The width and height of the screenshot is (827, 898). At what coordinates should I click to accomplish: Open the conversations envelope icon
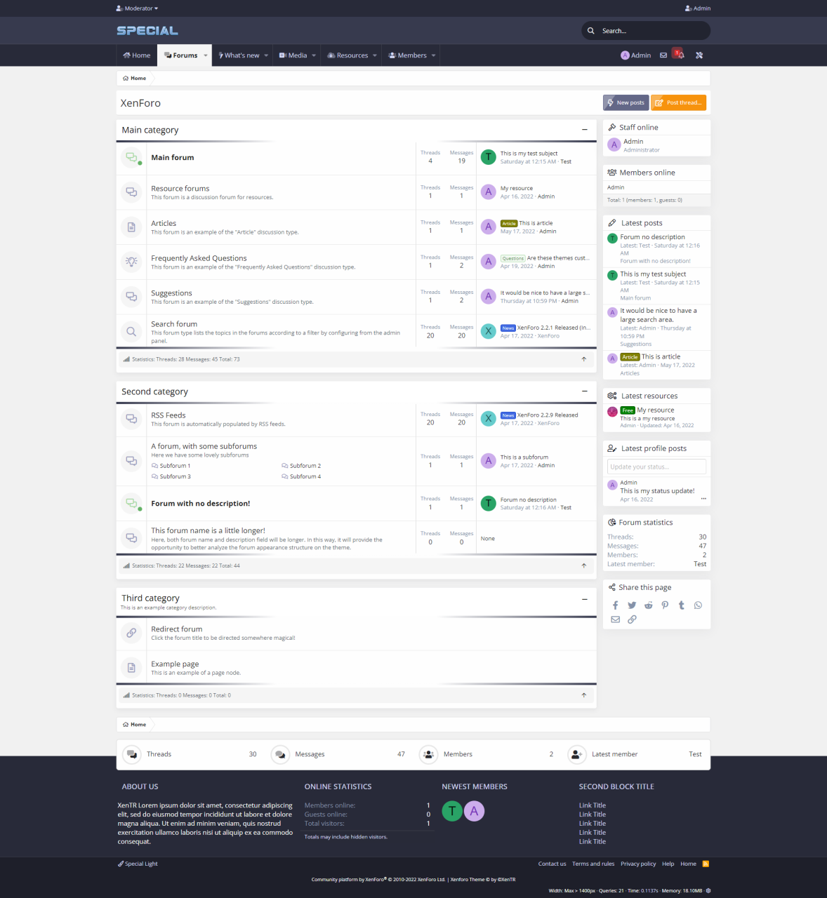click(663, 55)
